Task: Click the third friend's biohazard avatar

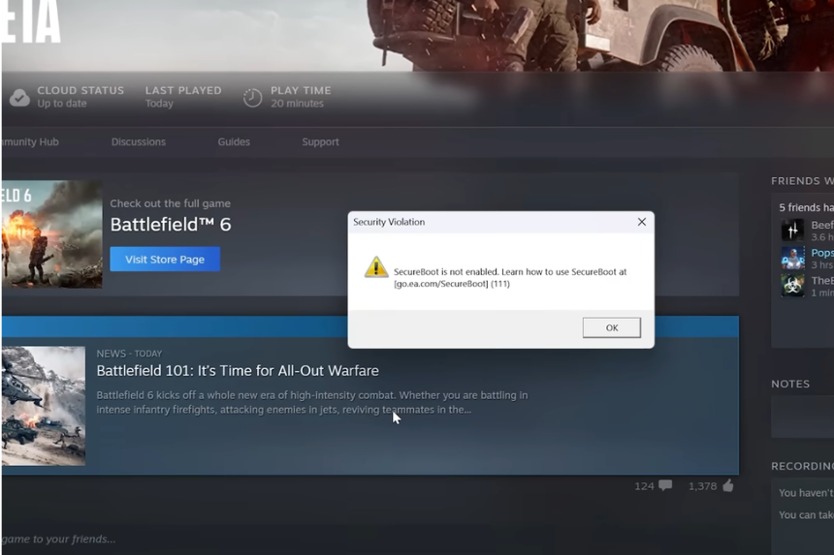Action: pos(792,286)
